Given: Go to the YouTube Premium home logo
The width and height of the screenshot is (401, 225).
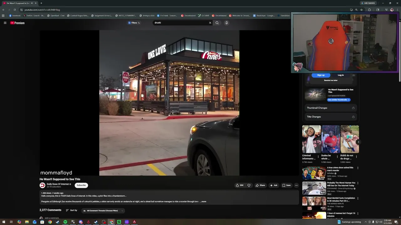Looking at the screenshot, I should pyautogui.click(x=17, y=23).
